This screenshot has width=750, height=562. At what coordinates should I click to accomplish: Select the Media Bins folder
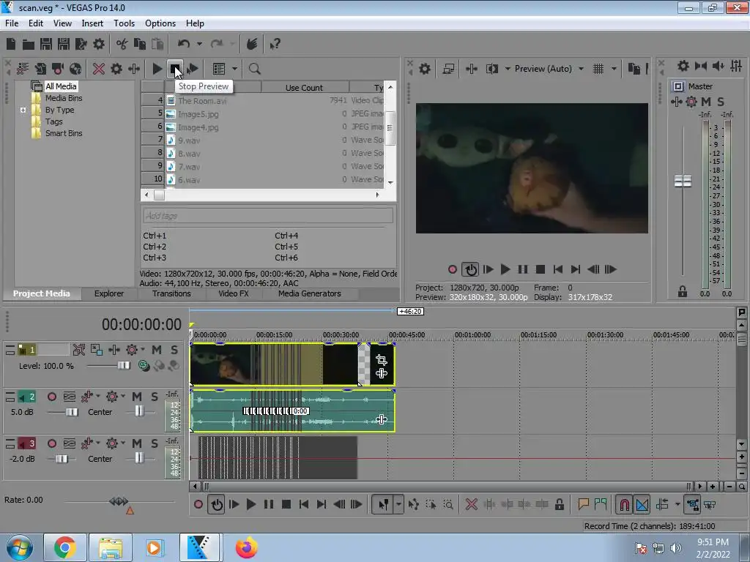click(64, 98)
